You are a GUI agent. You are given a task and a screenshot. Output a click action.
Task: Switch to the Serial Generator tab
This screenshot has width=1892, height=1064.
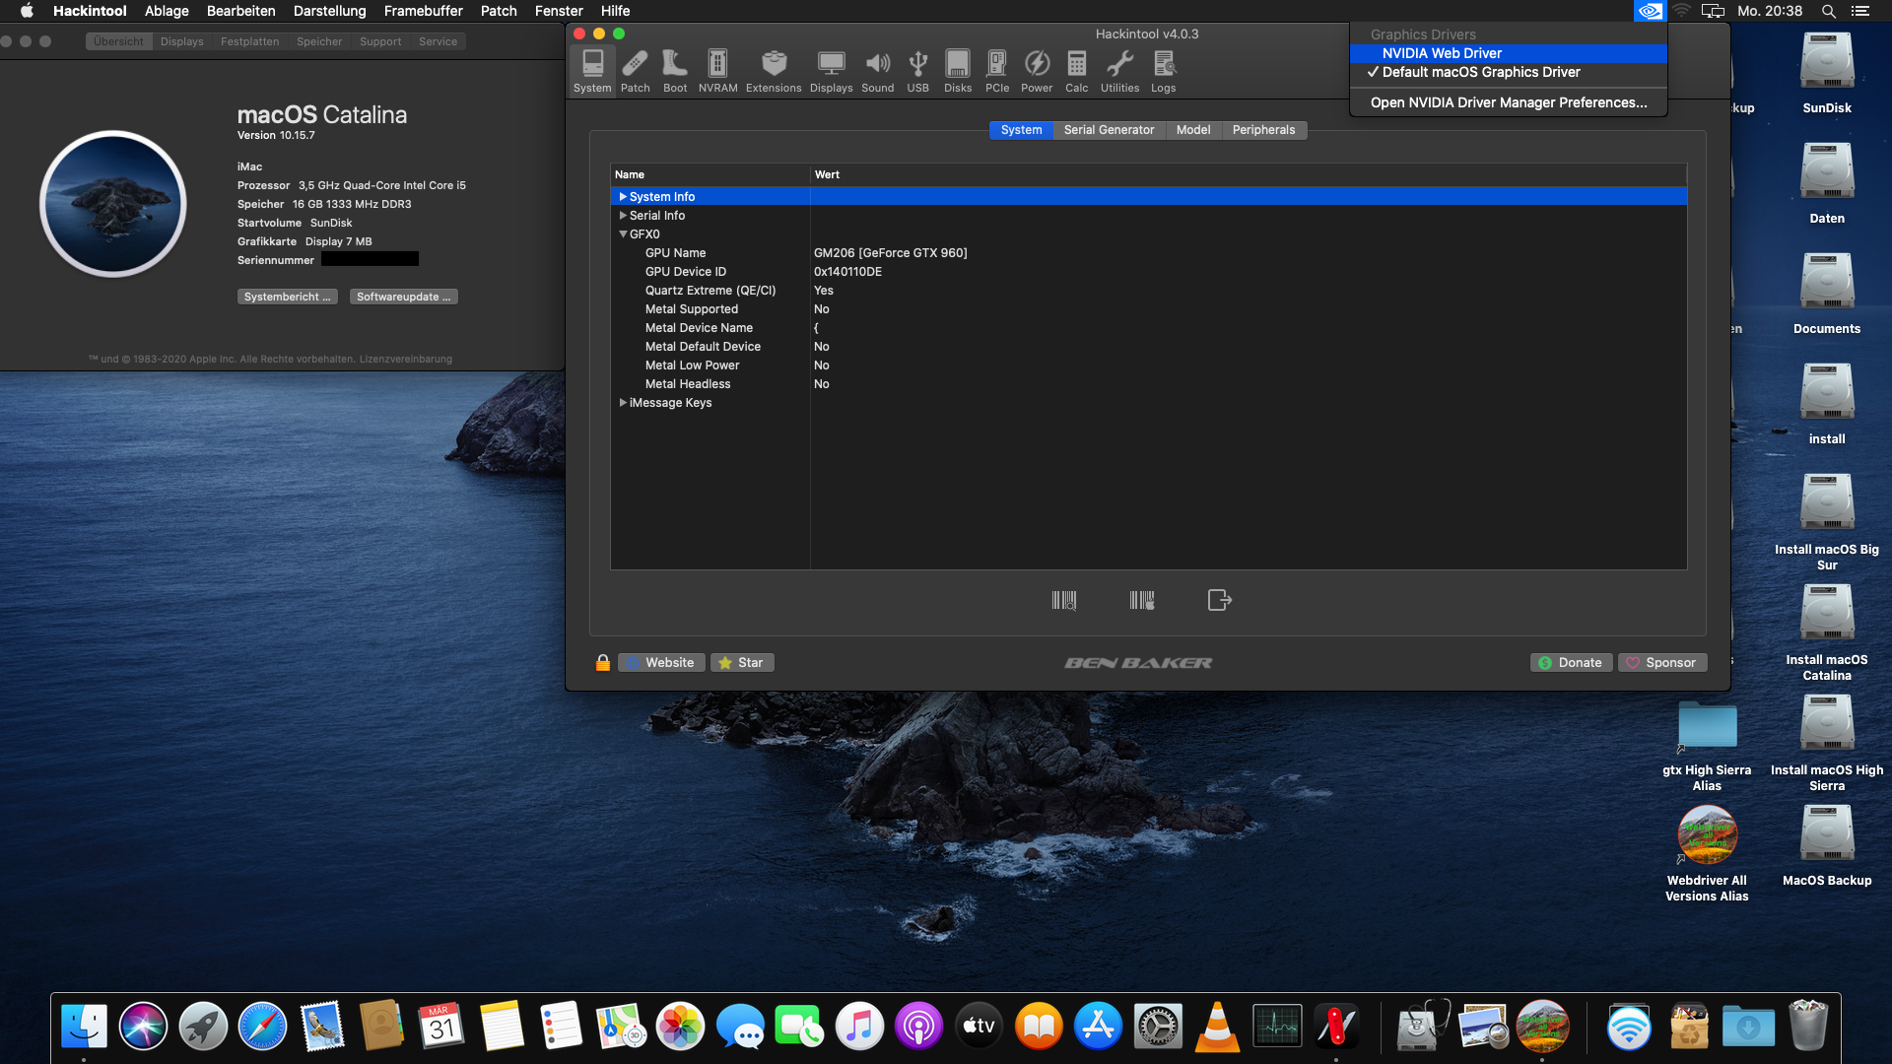[1109, 130]
